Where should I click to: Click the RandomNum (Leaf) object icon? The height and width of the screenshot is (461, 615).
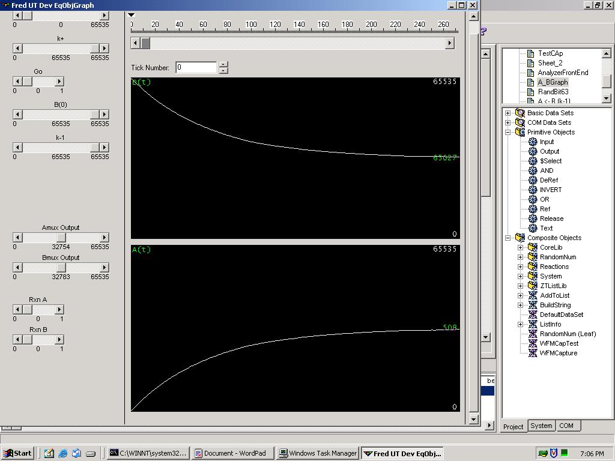[x=533, y=334]
